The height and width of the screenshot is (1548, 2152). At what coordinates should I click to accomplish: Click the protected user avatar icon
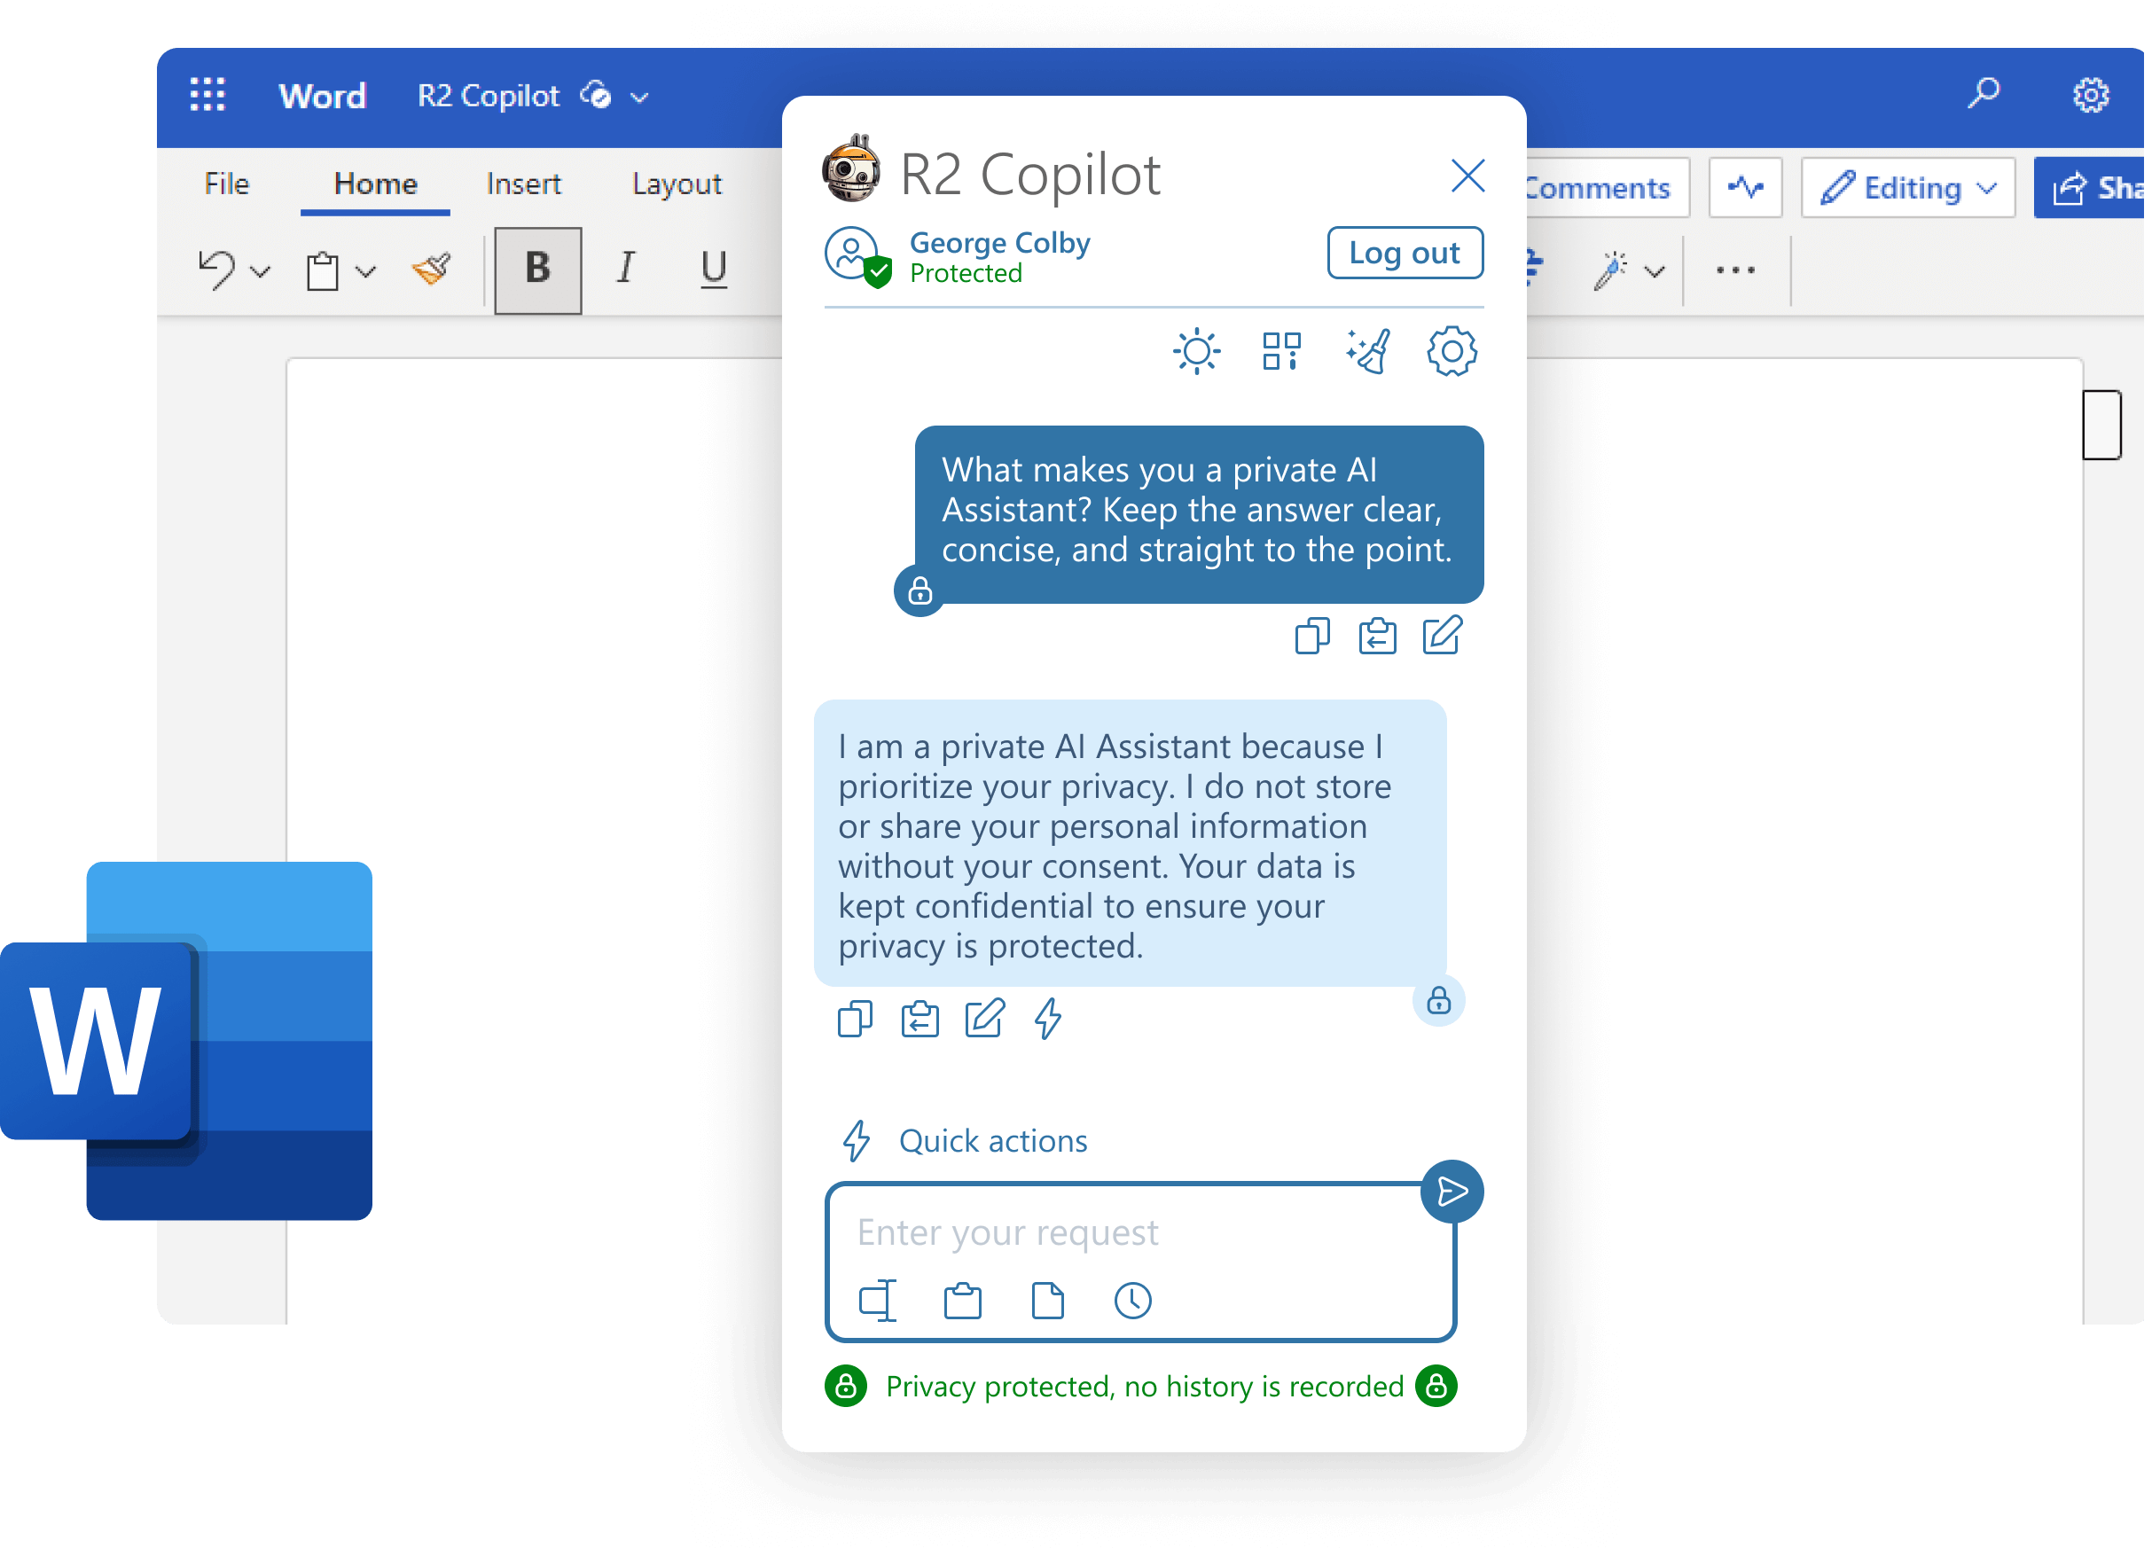(x=857, y=257)
